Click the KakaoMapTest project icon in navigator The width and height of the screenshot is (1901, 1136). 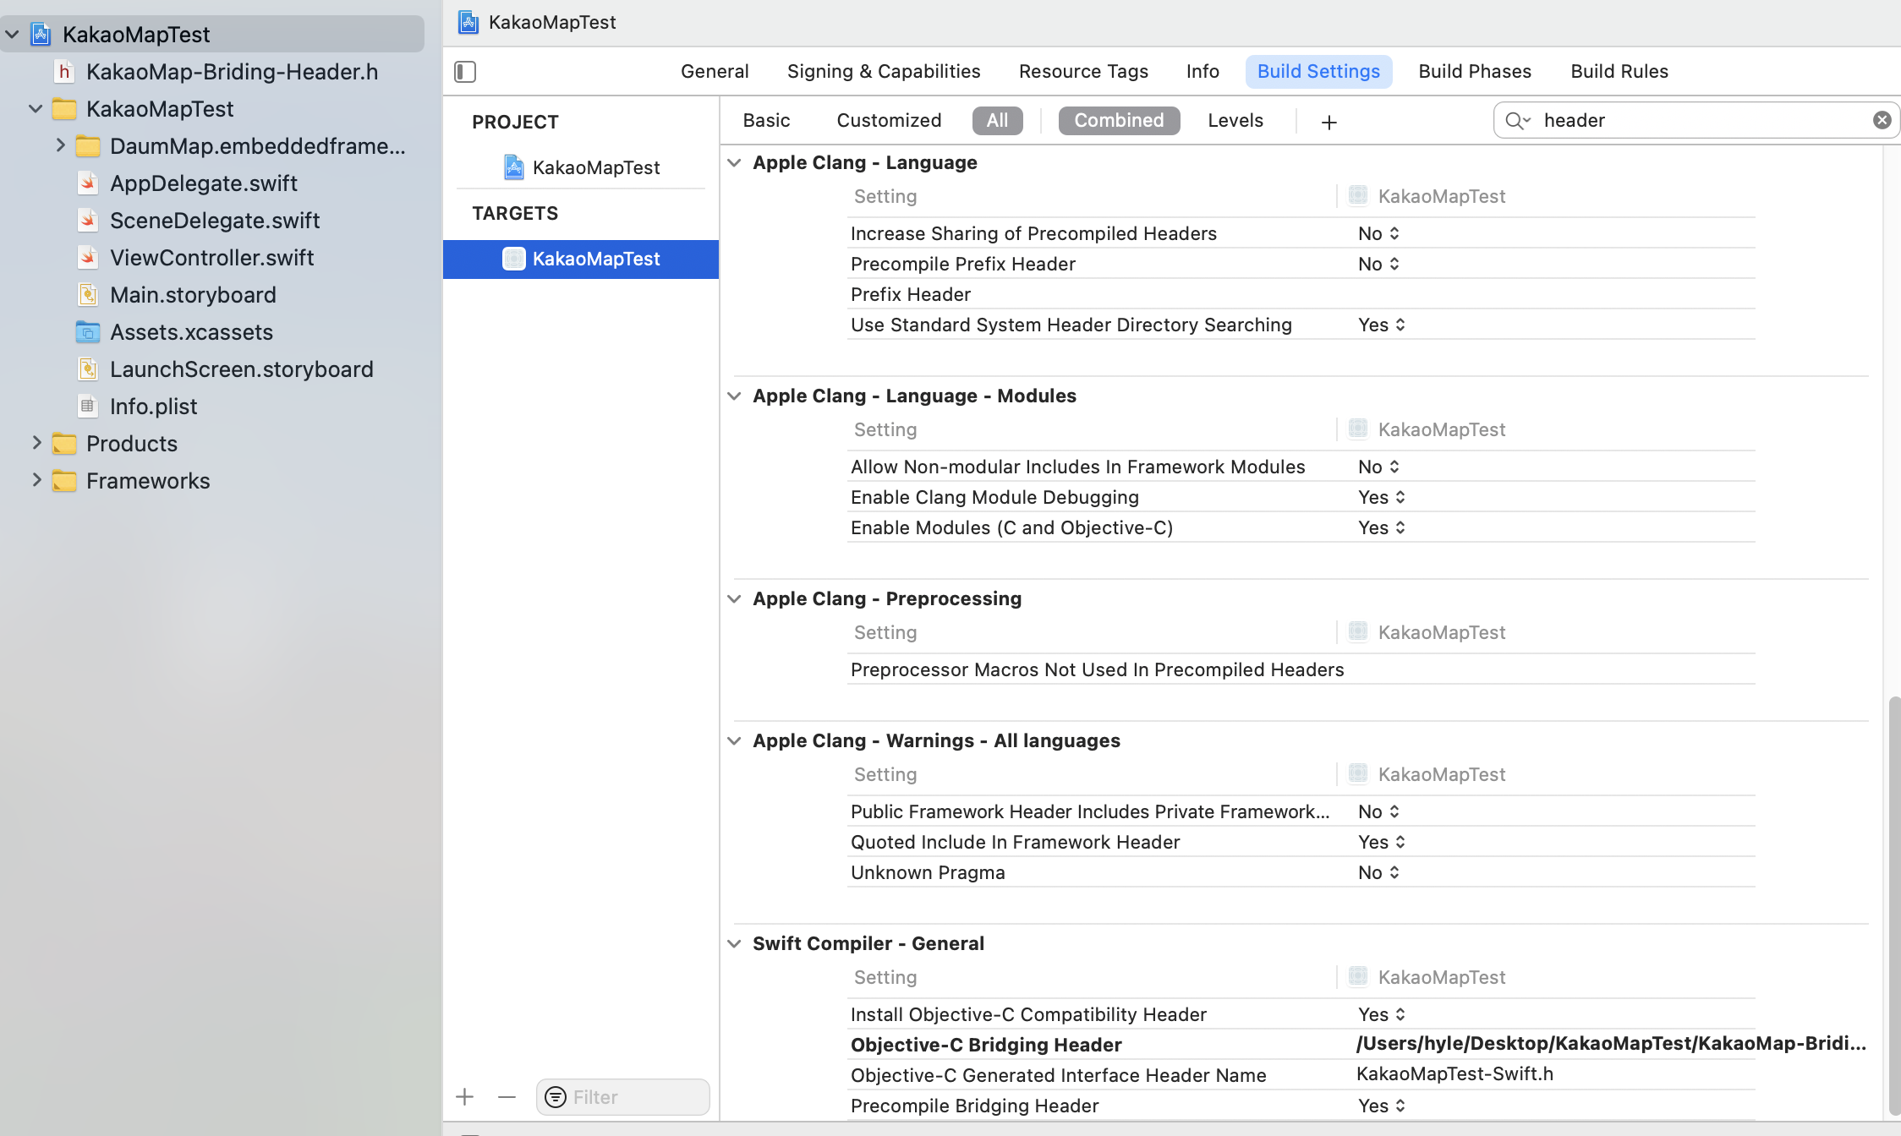[41, 34]
